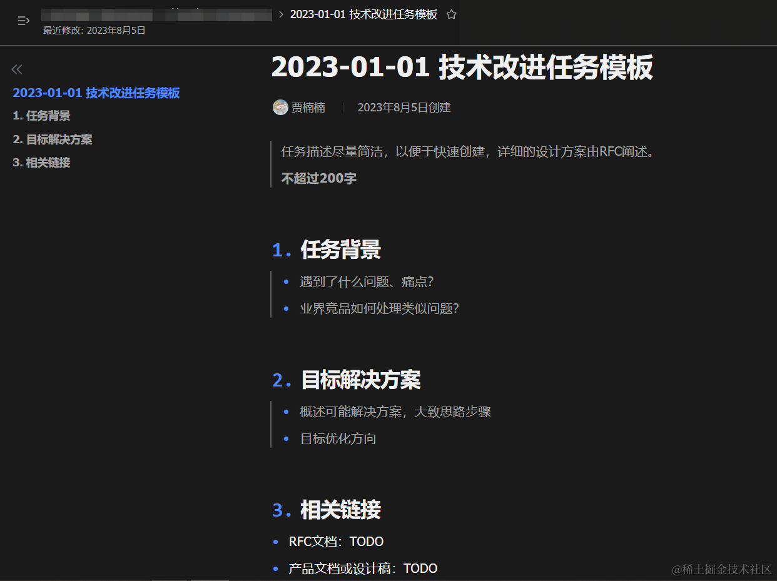The image size is (777, 581).
Task: Click breadcrumb title 2023-01-01 技术改进任务模板
Action: pos(363,14)
